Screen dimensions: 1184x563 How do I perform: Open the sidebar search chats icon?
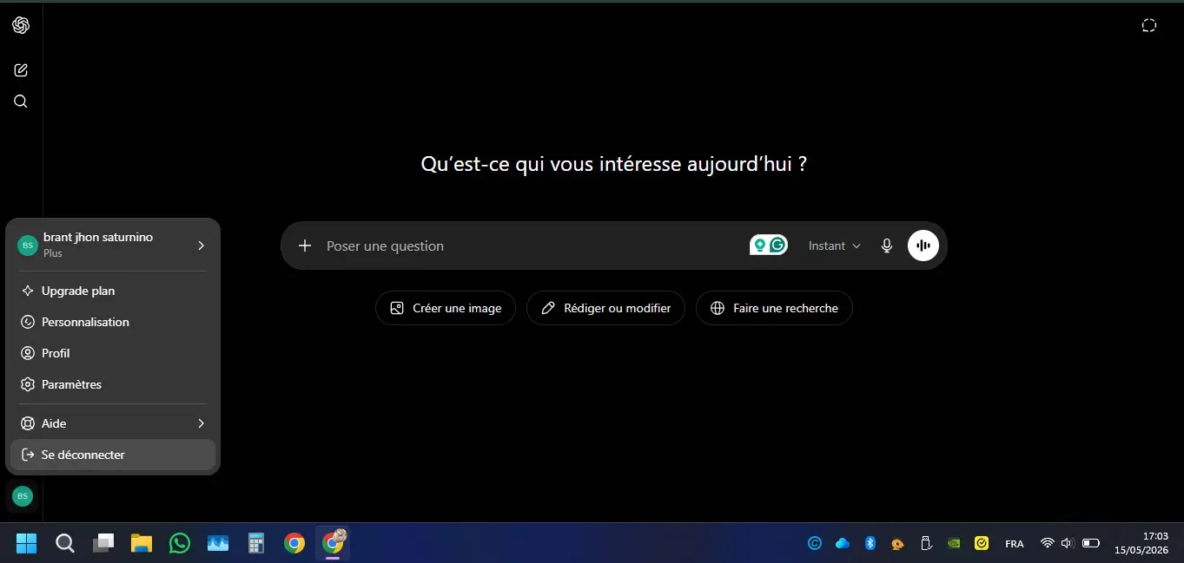(21, 101)
